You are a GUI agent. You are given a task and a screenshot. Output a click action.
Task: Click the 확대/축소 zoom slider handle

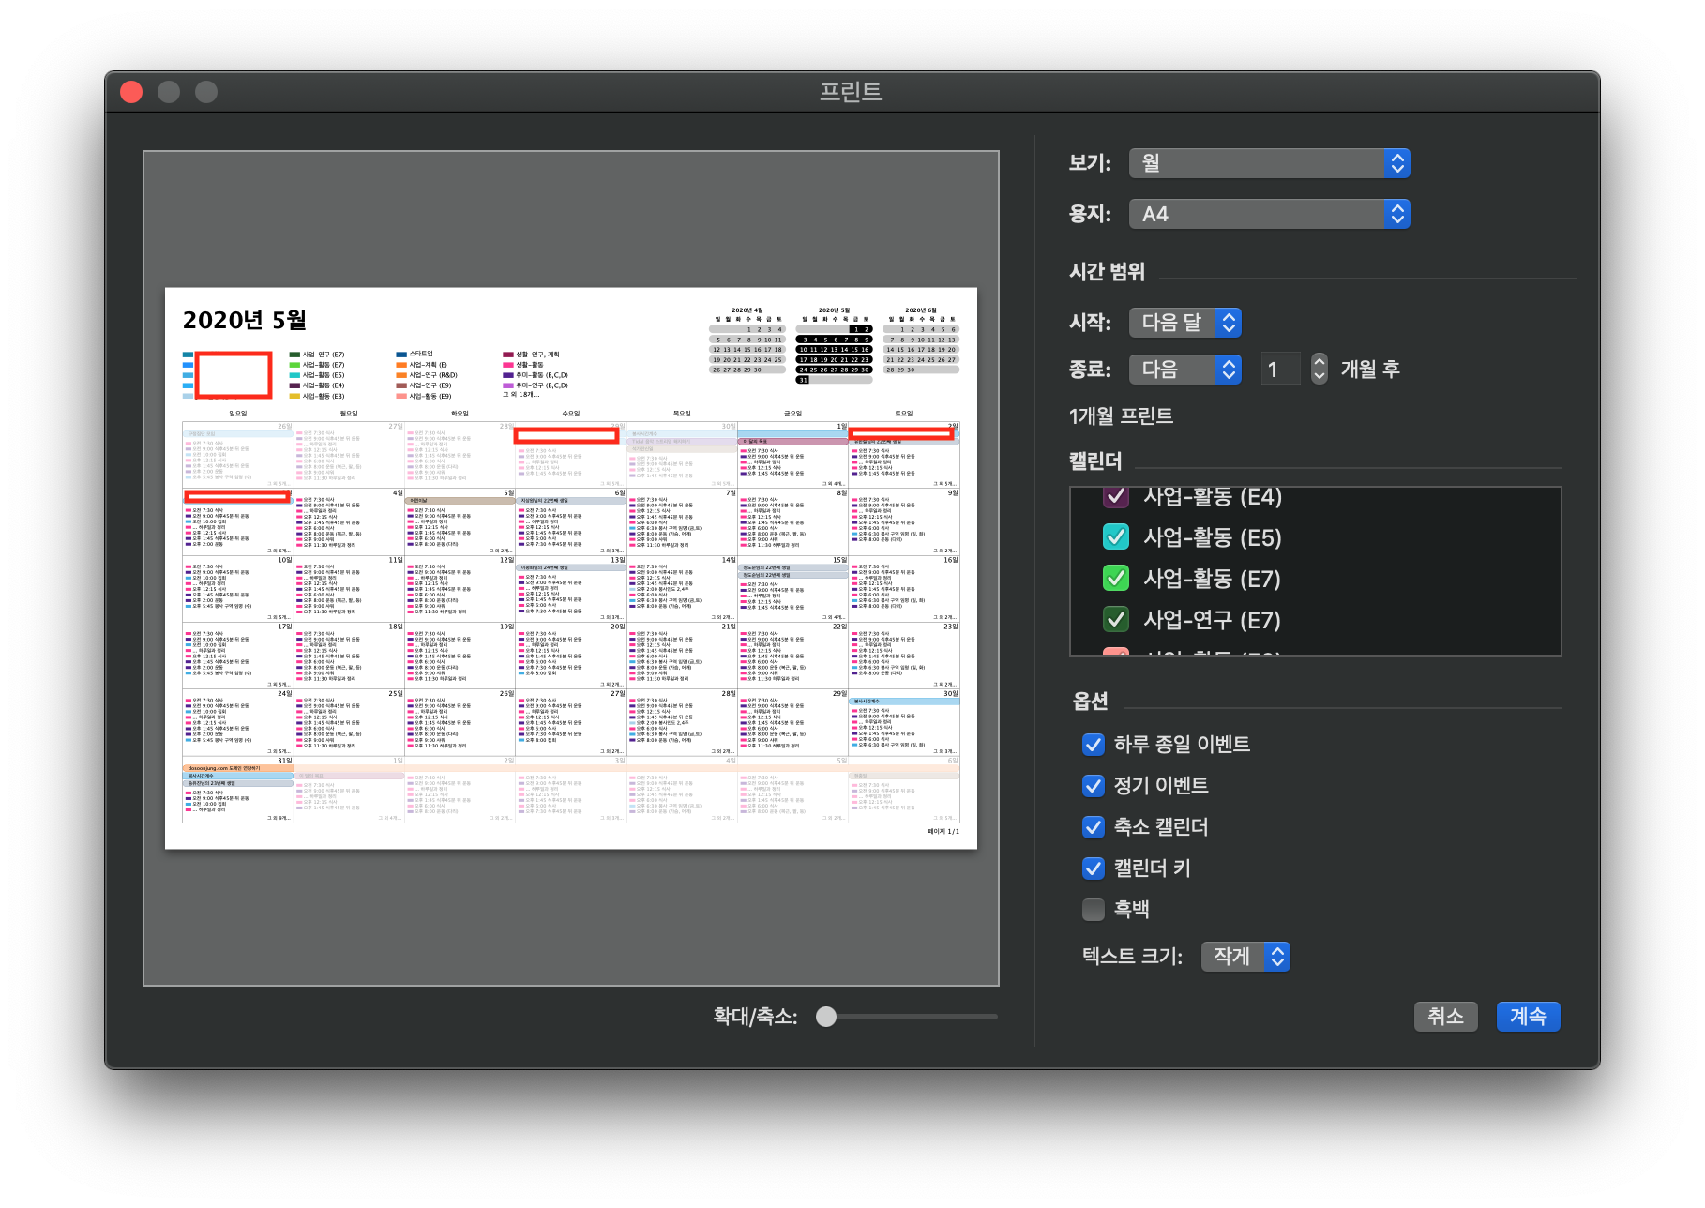coord(826,1017)
